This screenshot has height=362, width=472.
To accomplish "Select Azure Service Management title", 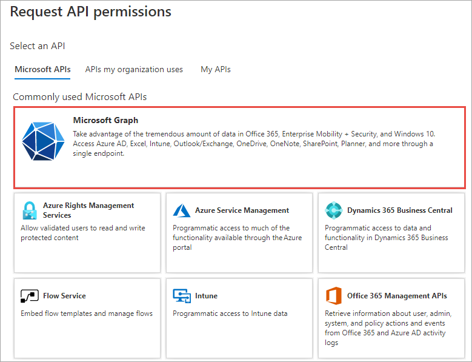I will 242,210.
